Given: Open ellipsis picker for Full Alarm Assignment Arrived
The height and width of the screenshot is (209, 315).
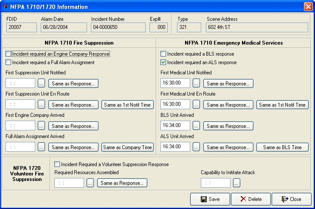Looking at the screenshot, I should pyautogui.click(x=41, y=147).
